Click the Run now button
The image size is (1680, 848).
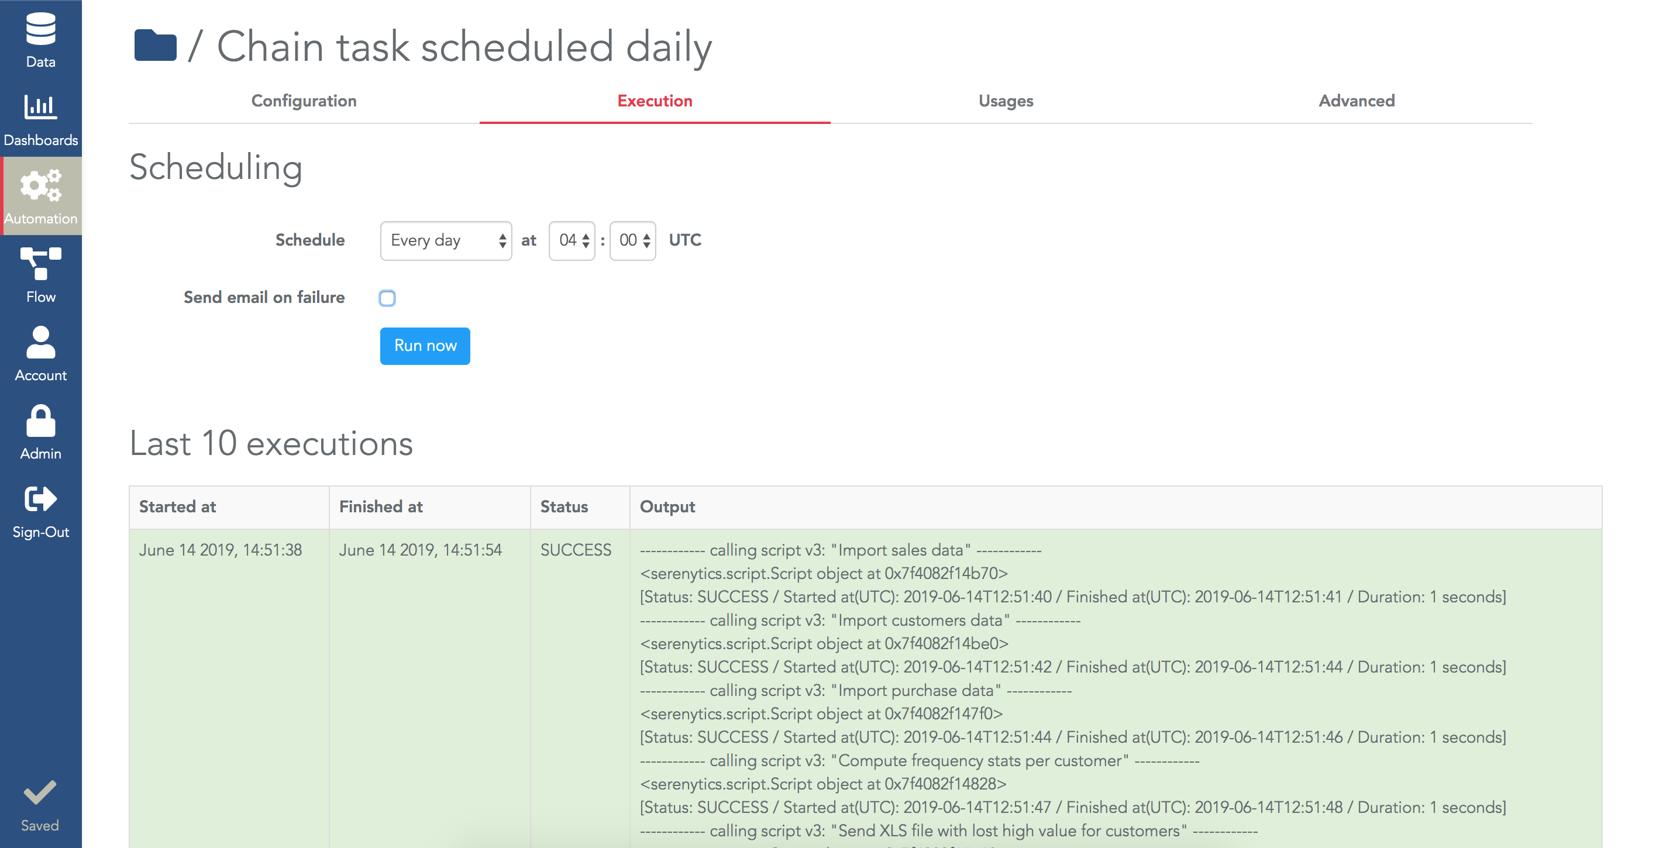[426, 346]
